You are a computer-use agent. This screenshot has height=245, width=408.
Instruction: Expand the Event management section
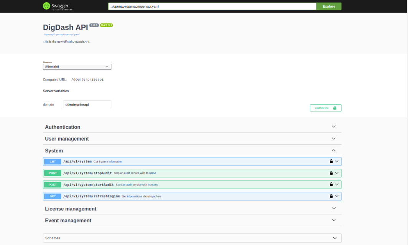click(334, 220)
